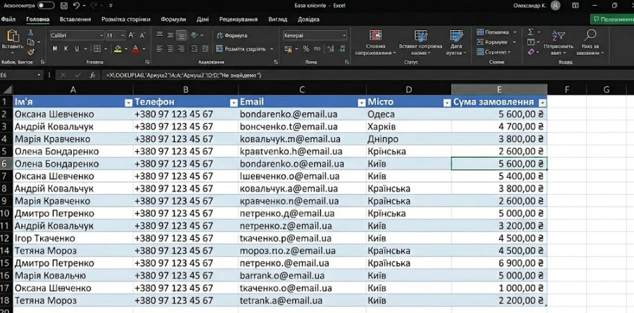Open the Сума замовлення filter dropdown
This screenshot has height=313, width=634.
543,103
